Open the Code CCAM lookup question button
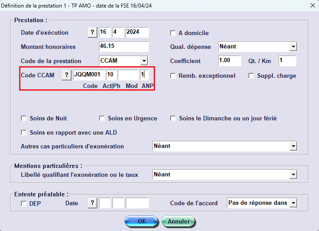The image size is (319, 231). coord(66,75)
